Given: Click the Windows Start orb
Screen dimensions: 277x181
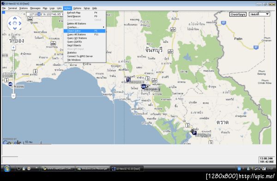Looking at the screenshot, I should (7, 169).
